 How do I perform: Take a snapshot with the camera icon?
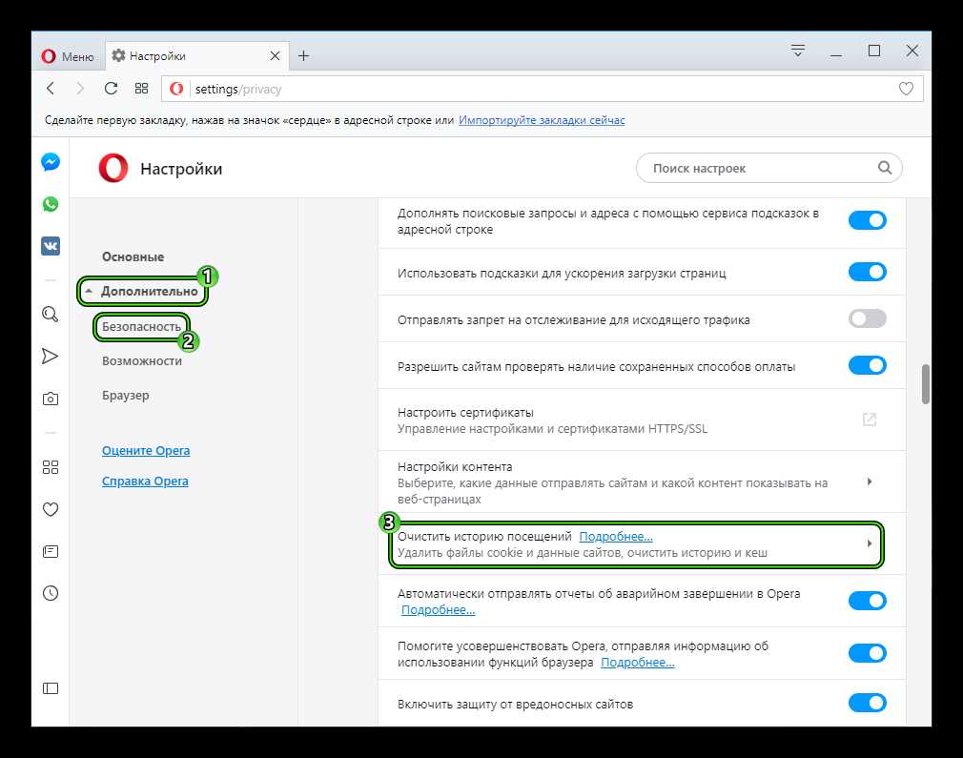tap(51, 399)
